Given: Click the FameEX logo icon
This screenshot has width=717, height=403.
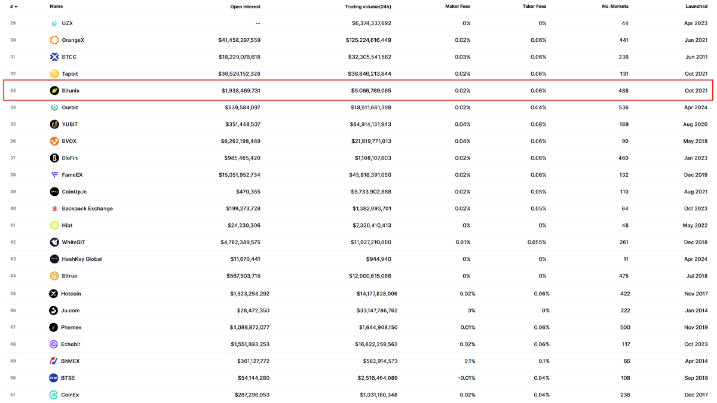Looking at the screenshot, I should pos(54,175).
